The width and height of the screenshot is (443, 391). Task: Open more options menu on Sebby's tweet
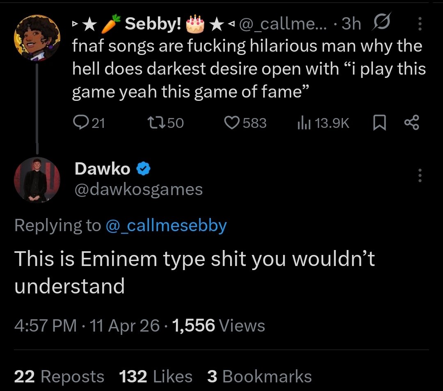420,23
